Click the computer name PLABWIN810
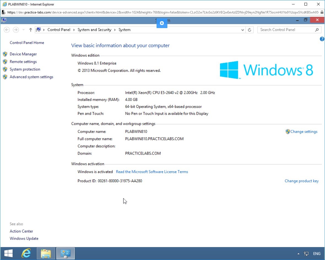Viewport: 325px width, 260px height. tap(136, 132)
